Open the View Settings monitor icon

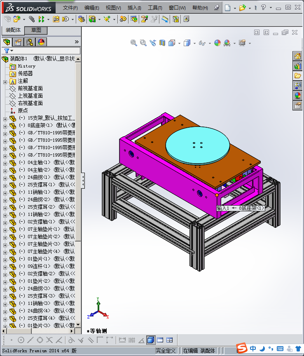(x=242, y=43)
